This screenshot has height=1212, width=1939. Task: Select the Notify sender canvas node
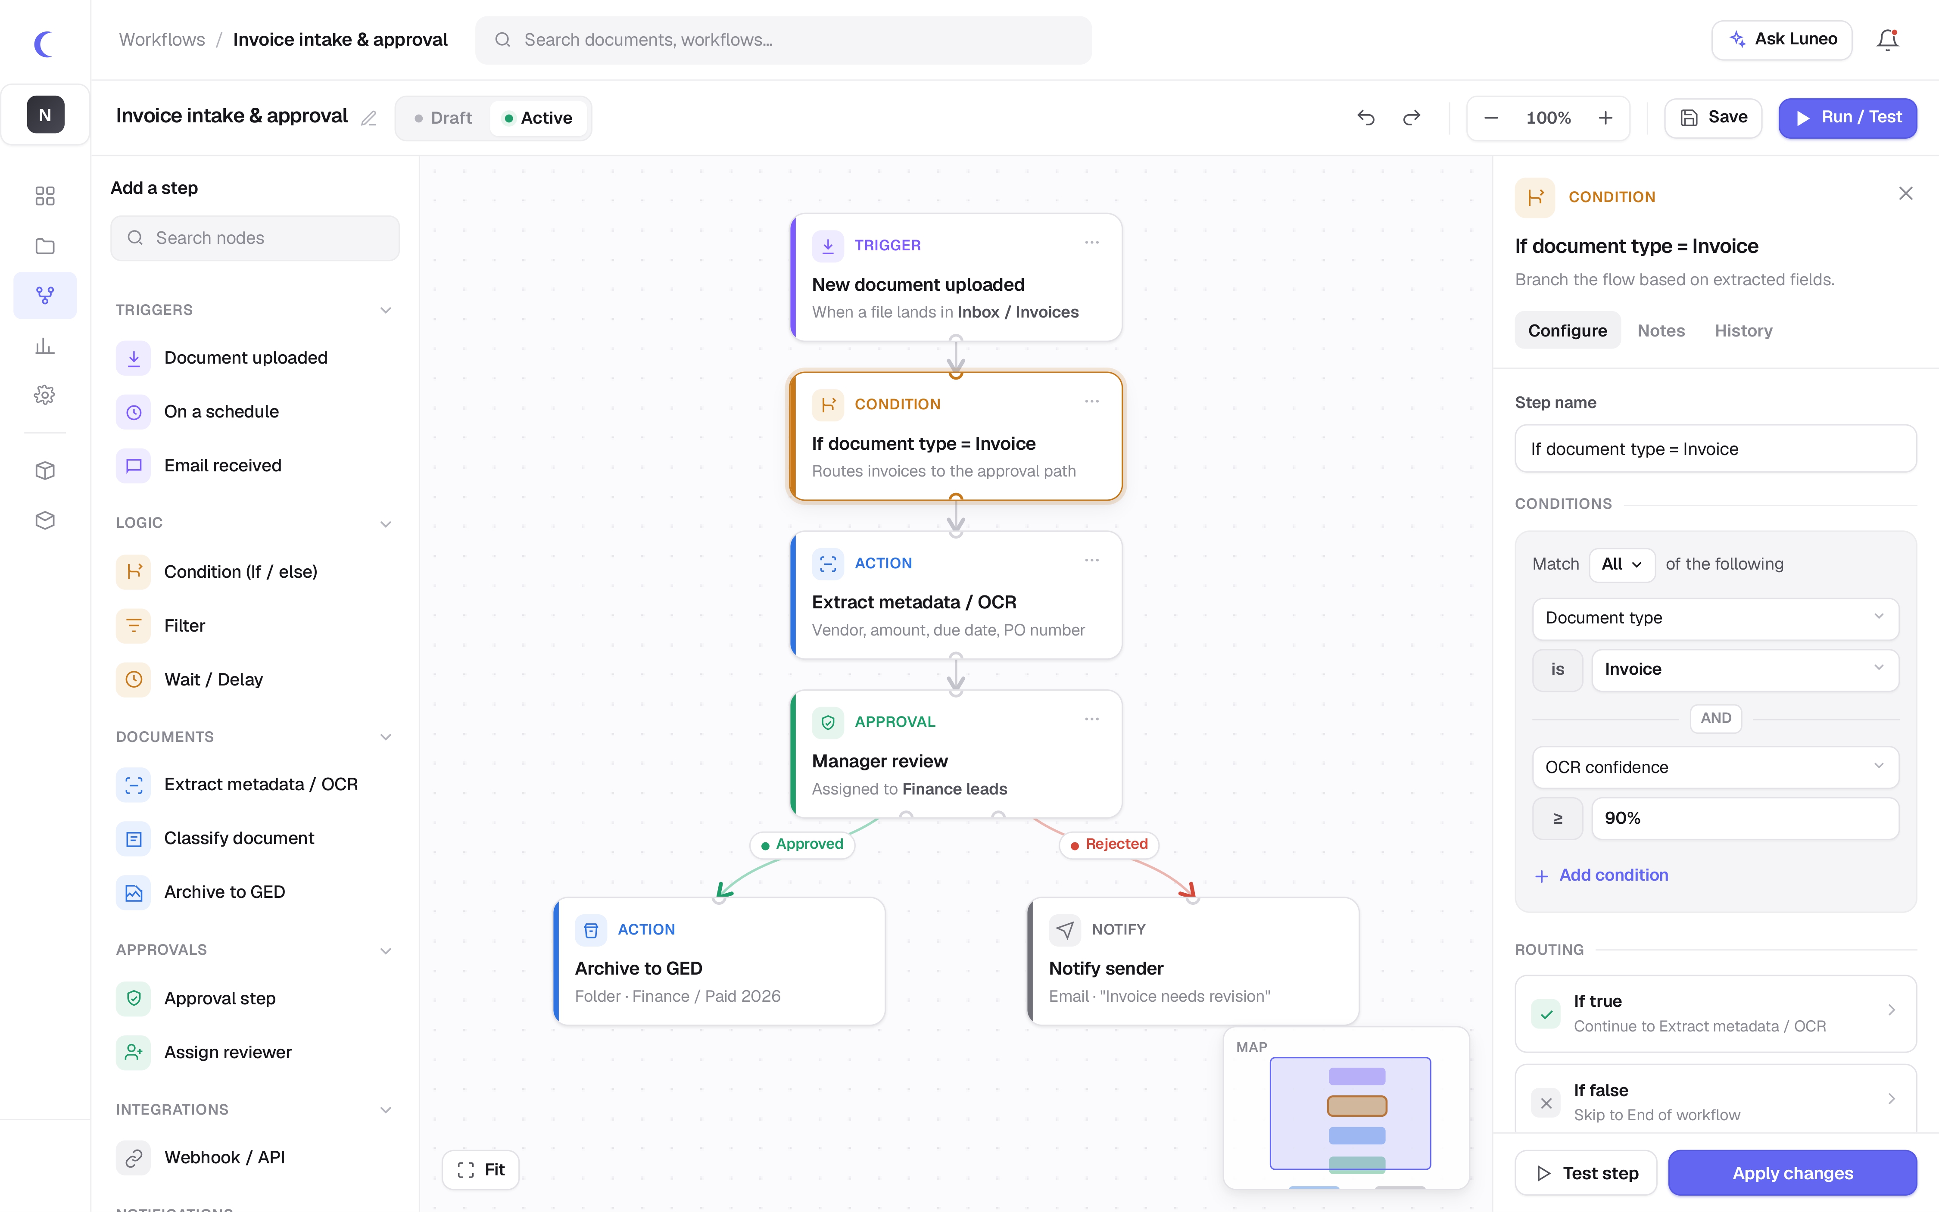(1193, 961)
